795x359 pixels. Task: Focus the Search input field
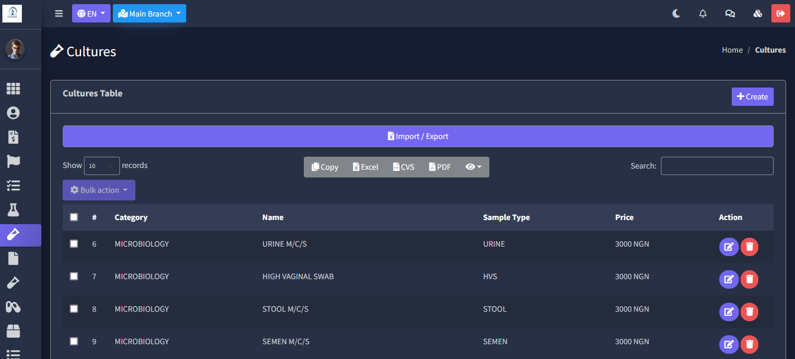[716, 166]
